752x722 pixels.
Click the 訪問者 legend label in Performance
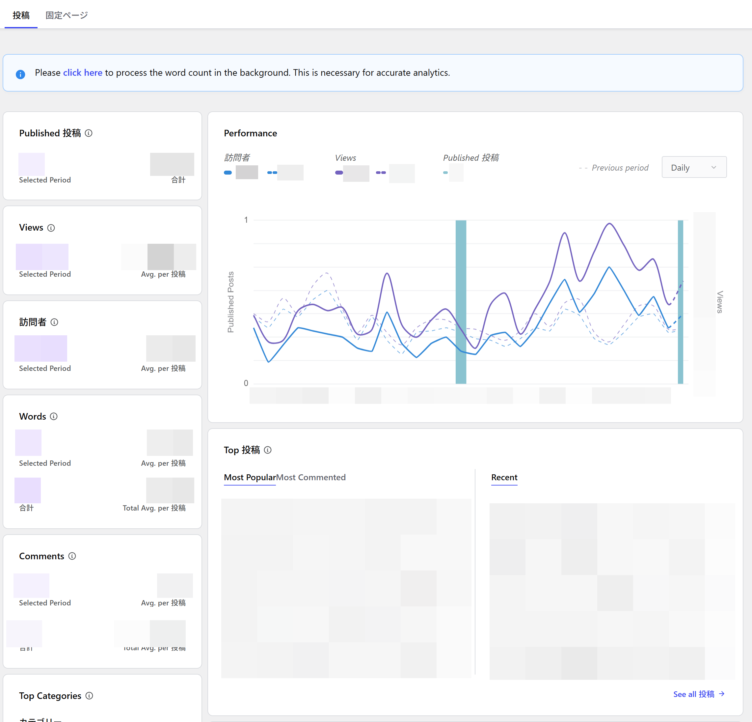(237, 158)
